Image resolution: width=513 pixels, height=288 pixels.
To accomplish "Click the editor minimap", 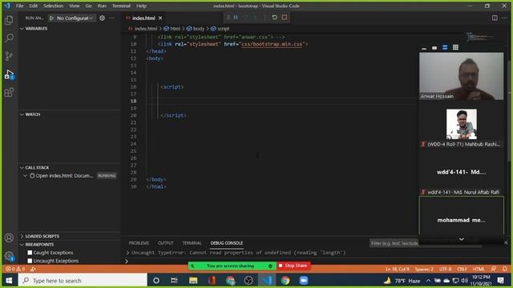I will (x=481, y=38).
